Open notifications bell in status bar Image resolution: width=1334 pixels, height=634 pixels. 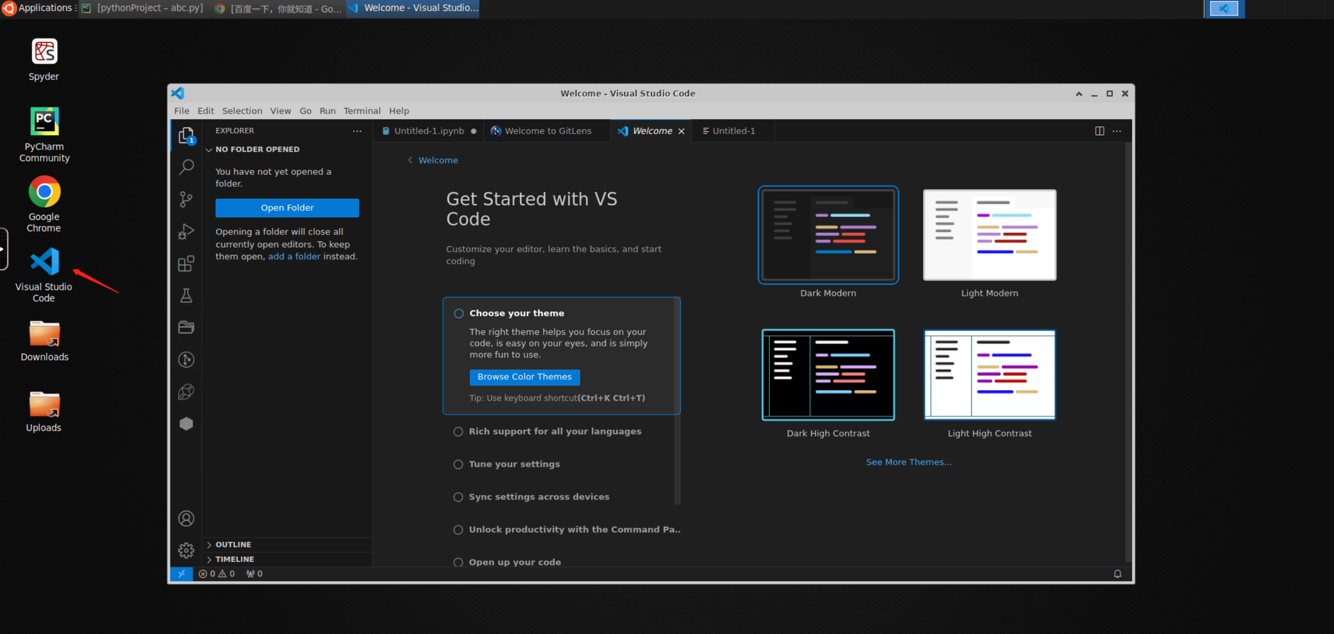[x=1117, y=574]
